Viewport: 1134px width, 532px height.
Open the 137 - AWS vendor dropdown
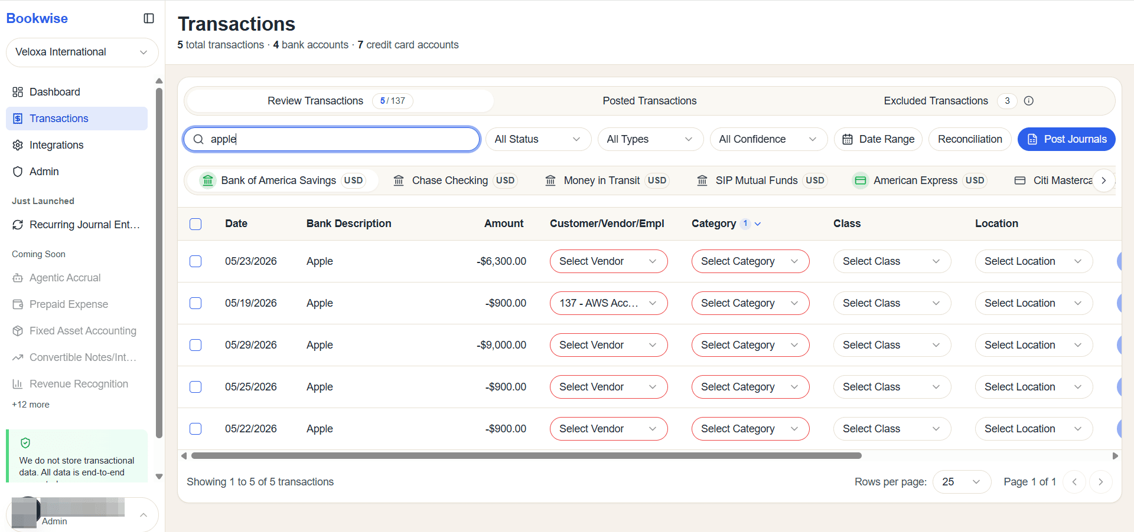(x=608, y=303)
